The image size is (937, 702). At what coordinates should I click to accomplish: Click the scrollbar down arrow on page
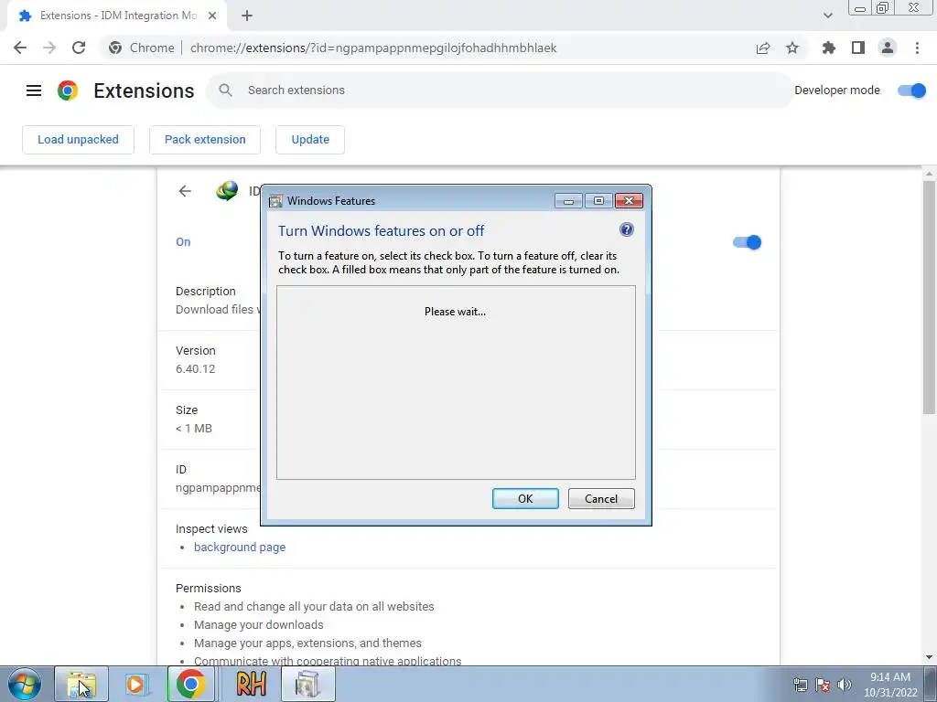(930, 657)
